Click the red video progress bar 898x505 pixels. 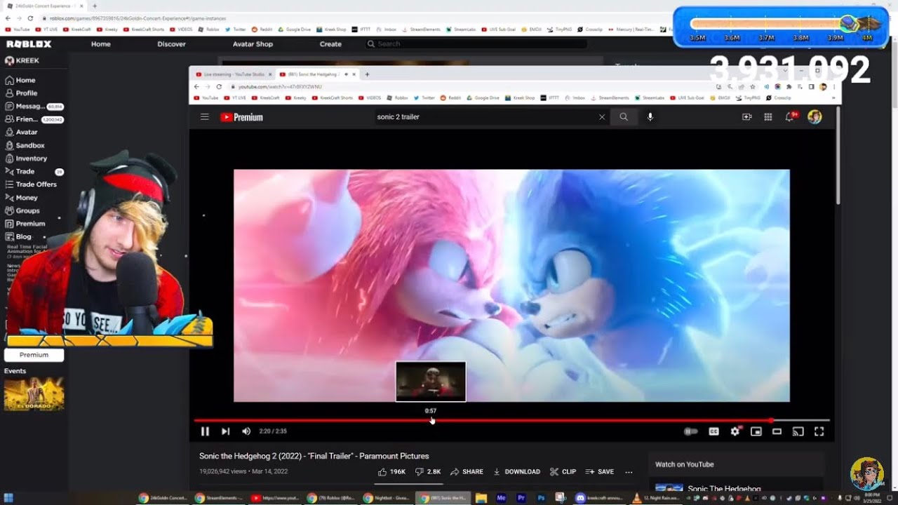pos(511,420)
